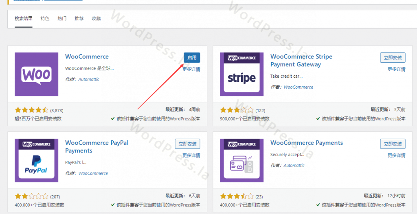The image size is (417, 214).
Task: Click compatibility checkmark in WooCommerce Payments card
Action: 318,205
